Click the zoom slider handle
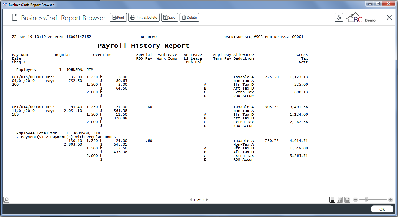Viewport: 398px width, 217px height. coord(366,200)
